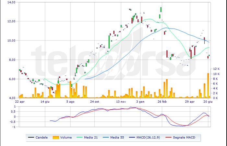
Task: Click the 10,00 price axis label
Action: click(x=11, y=40)
